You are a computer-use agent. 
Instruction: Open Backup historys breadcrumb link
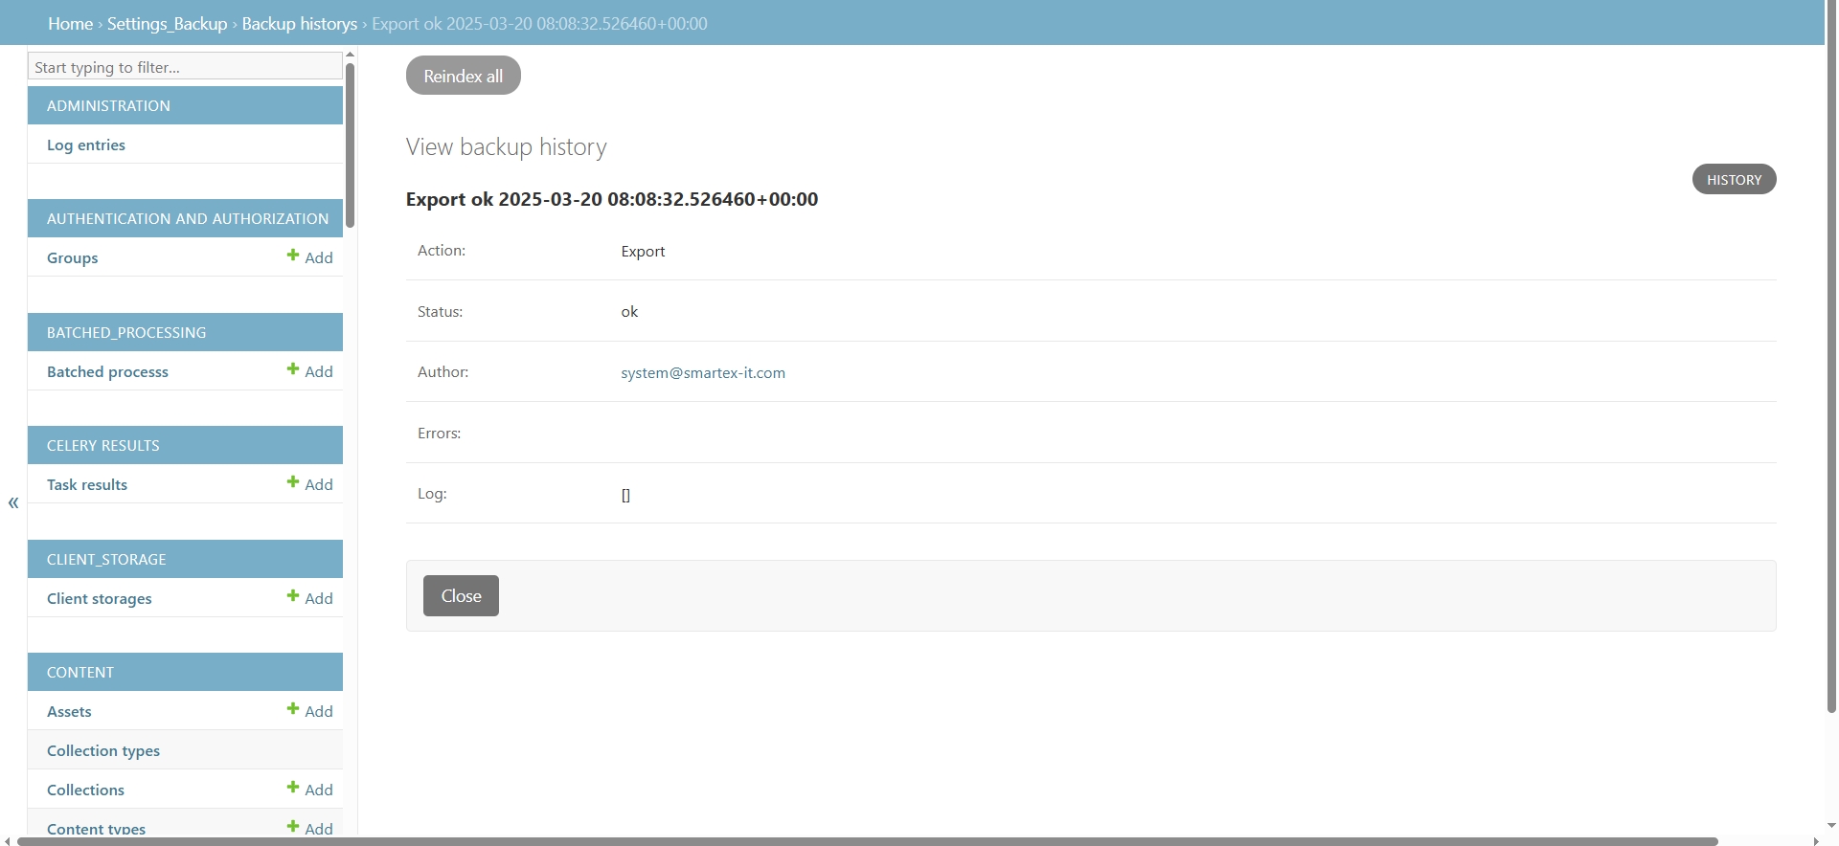click(299, 24)
